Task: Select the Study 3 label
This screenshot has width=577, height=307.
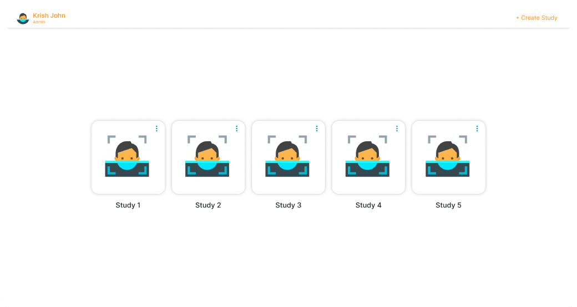Action: (x=288, y=205)
